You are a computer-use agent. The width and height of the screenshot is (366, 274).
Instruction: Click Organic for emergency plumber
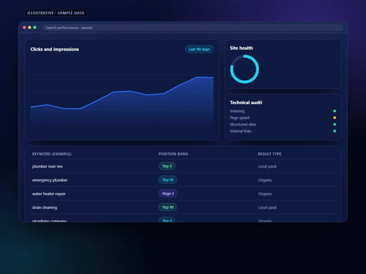[265, 180]
